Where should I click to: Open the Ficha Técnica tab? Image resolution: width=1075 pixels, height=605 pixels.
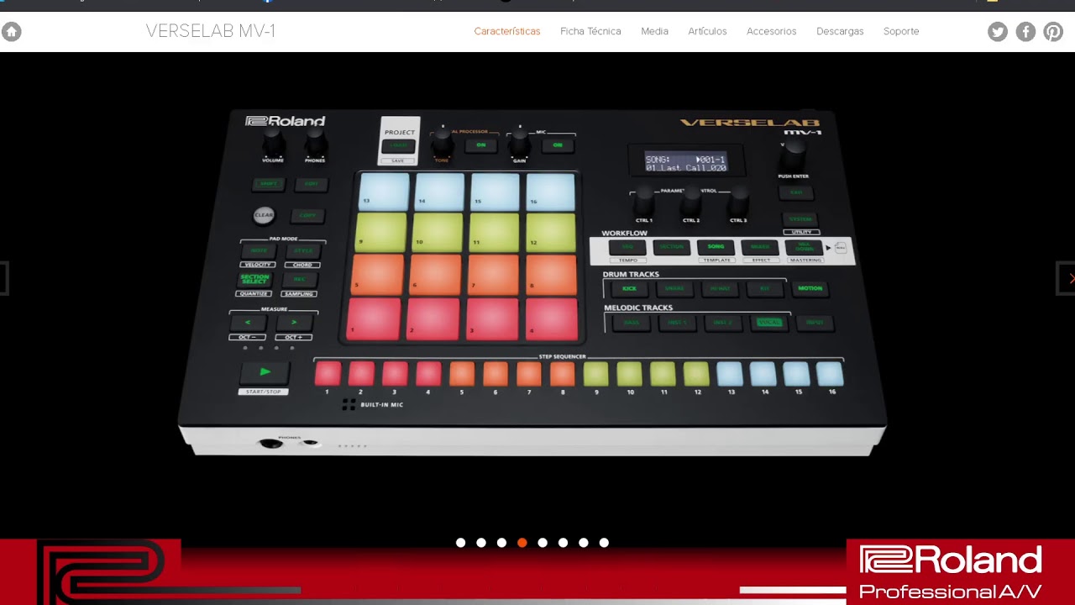coord(590,31)
